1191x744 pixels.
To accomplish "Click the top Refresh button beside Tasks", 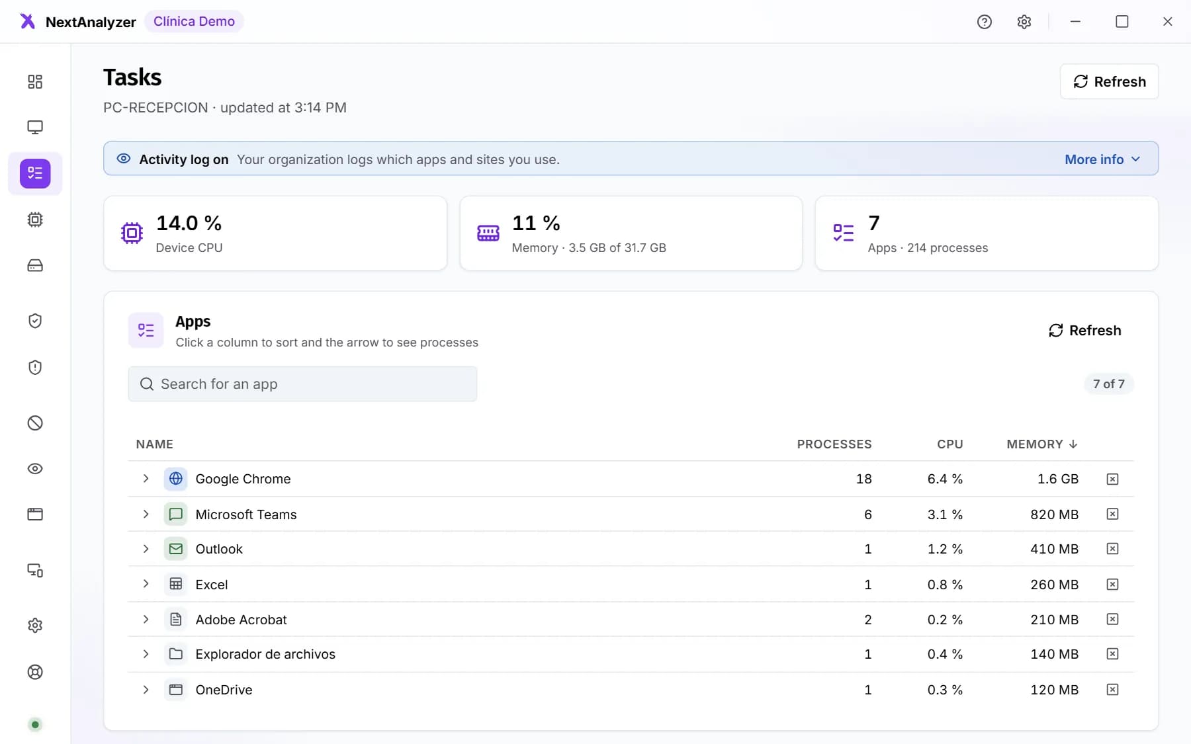I will 1110,81.
